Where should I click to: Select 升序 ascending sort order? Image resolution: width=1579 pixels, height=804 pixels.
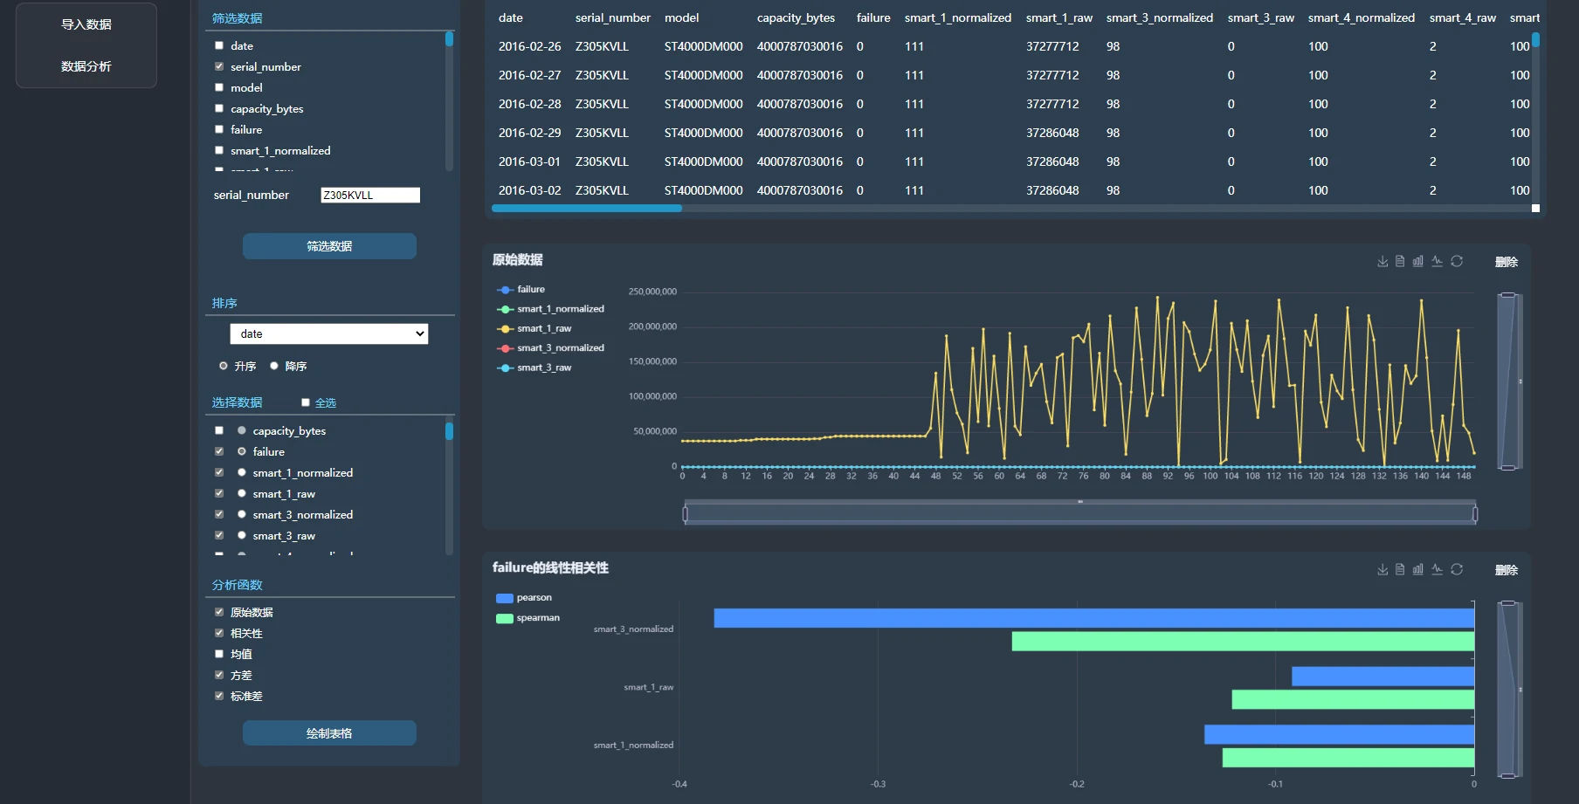[x=224, y=366]
